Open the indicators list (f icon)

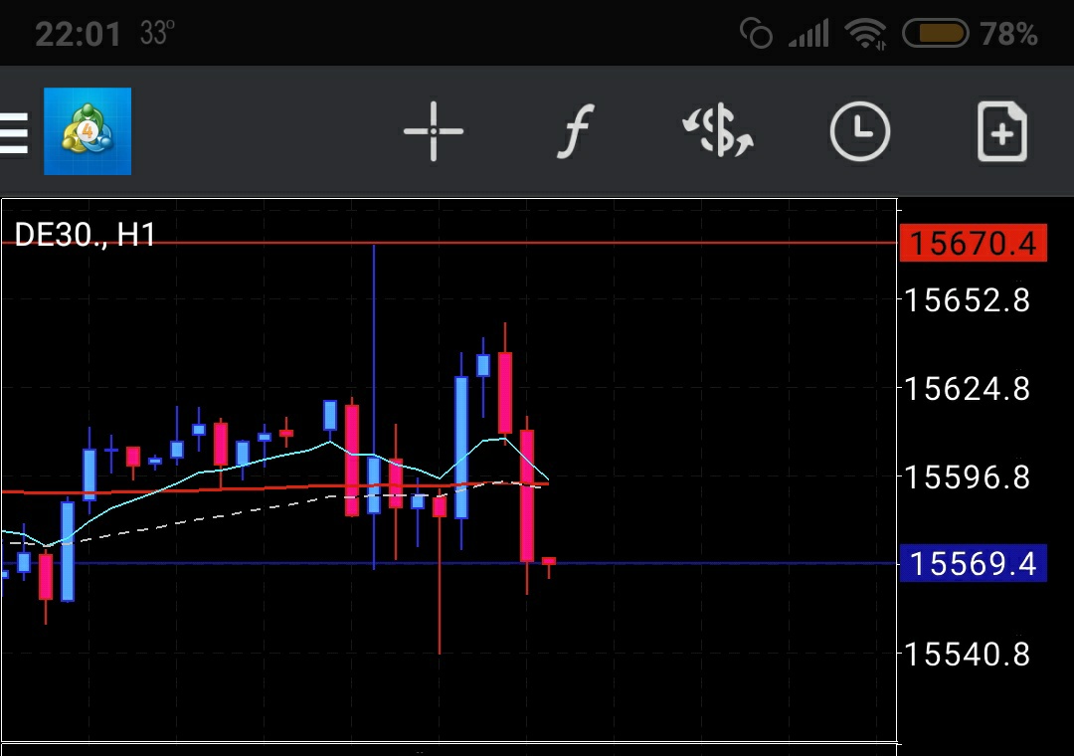[576, 131]
